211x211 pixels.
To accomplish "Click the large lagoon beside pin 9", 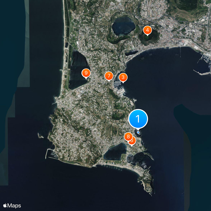I will (78, 70).
